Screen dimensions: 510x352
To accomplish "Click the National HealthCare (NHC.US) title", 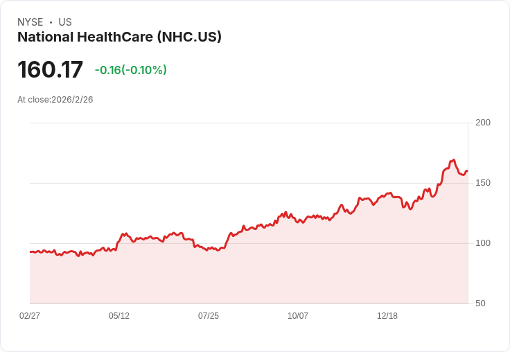I will (119, 37).
